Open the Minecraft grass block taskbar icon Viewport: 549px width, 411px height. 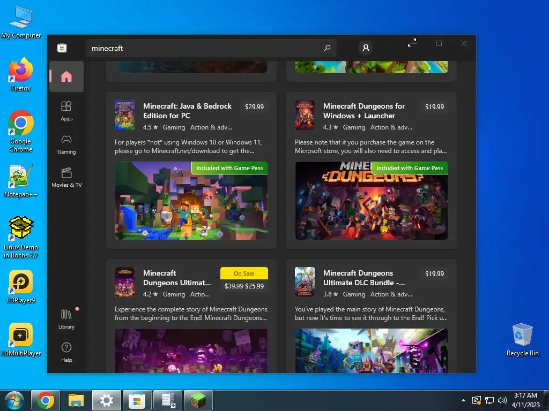click(198, 400)
